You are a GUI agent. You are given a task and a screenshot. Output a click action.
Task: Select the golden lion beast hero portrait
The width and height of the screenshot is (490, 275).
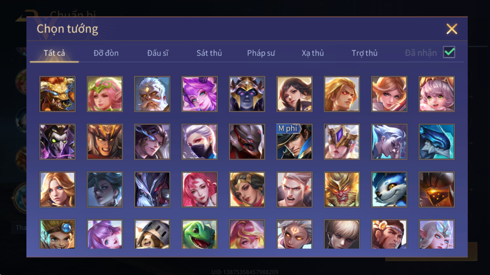pyautogui.click(x=57, y=94)
